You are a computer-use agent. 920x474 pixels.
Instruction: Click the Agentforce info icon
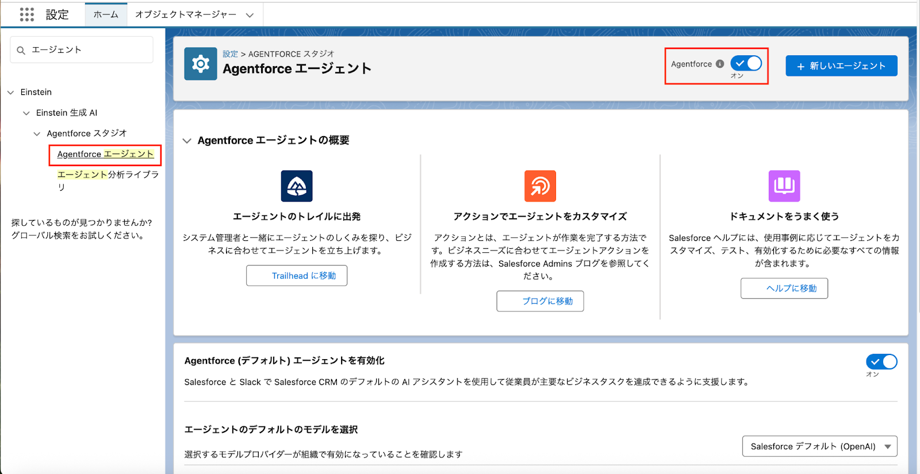coord(720,64)
